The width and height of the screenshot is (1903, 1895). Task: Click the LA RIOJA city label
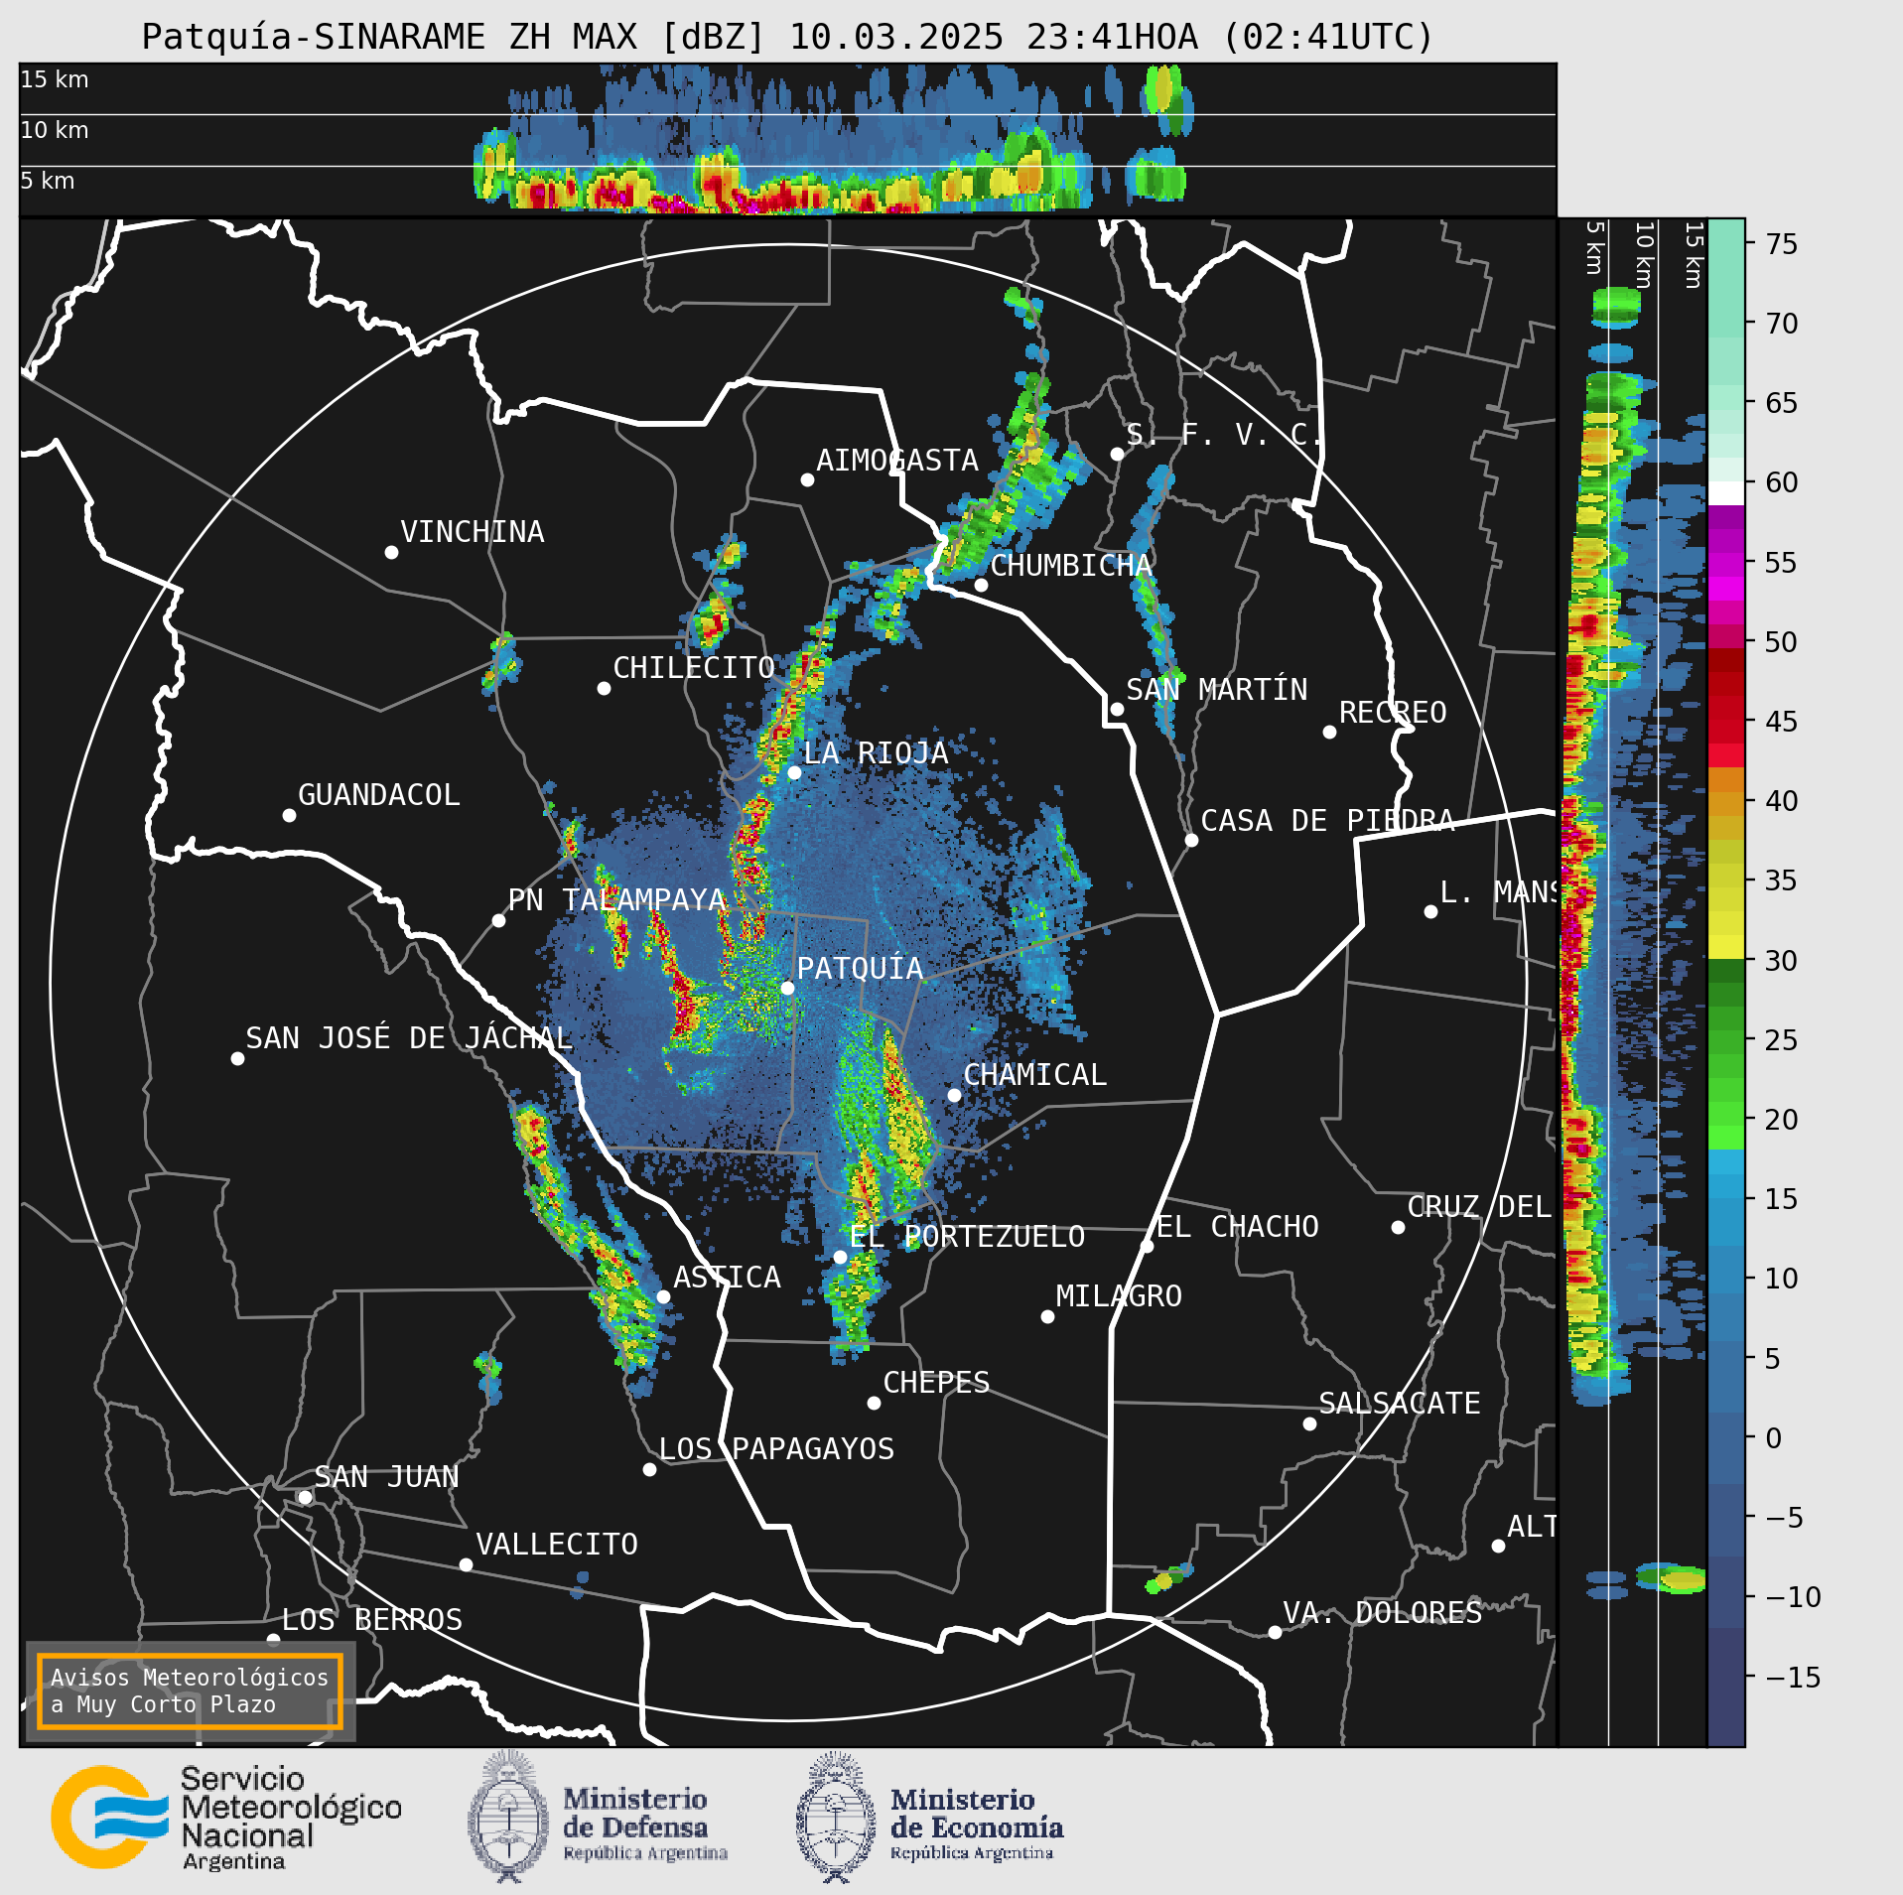pos(876,752)
